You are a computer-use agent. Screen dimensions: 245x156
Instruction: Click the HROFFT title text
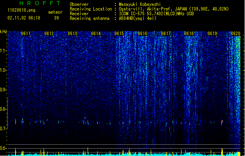click(40, 3)
